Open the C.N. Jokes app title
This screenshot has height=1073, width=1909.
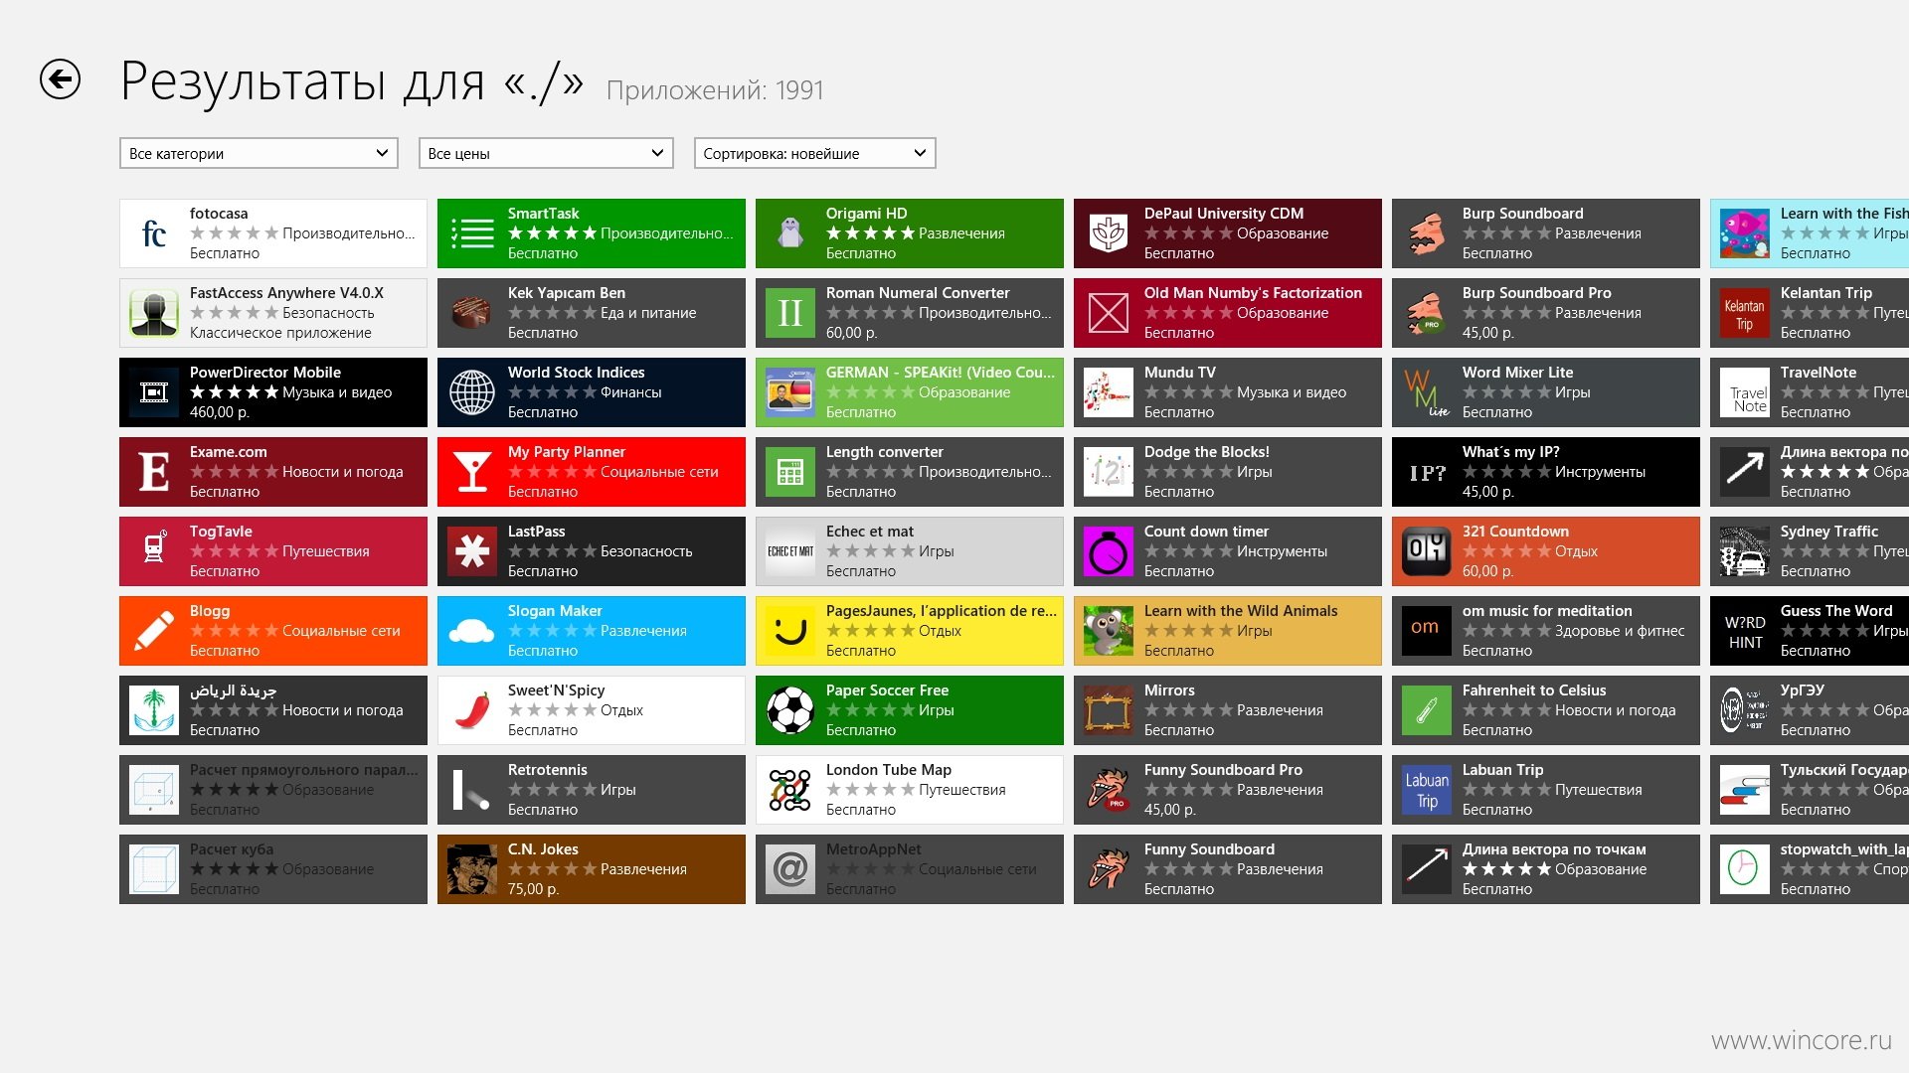543,849
